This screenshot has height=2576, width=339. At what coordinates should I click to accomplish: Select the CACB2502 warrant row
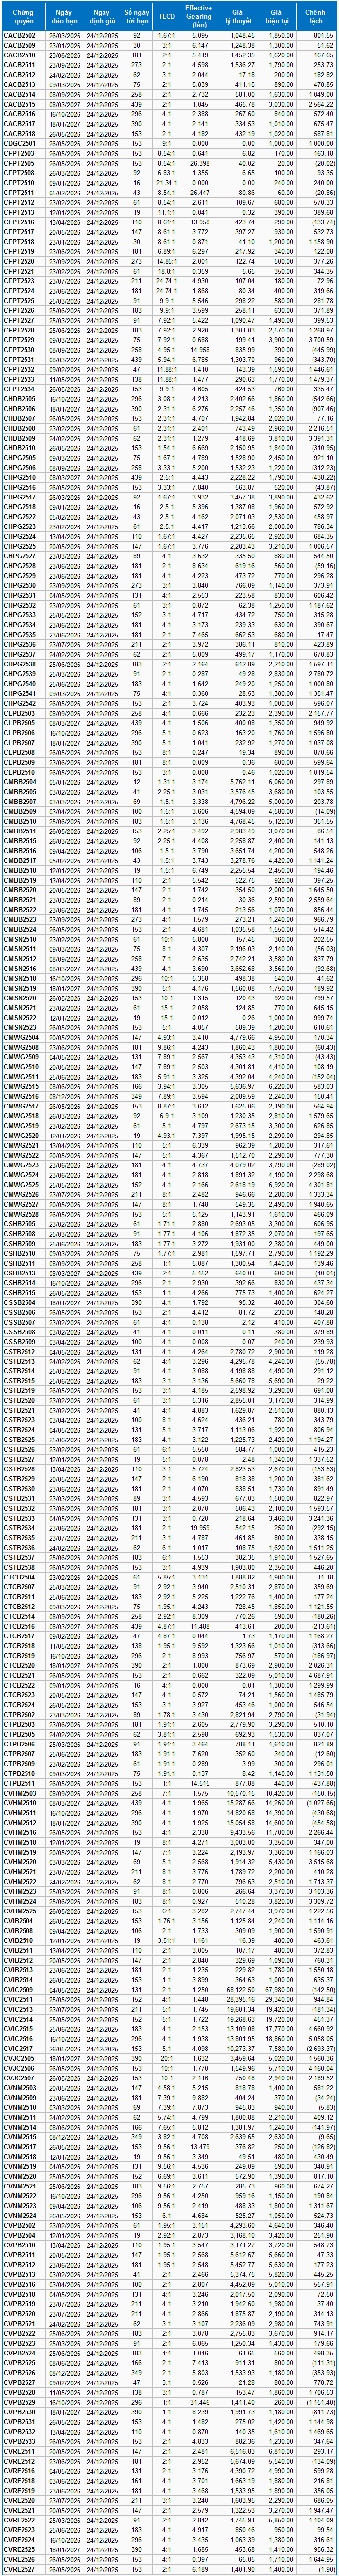(x=20, y=35)
